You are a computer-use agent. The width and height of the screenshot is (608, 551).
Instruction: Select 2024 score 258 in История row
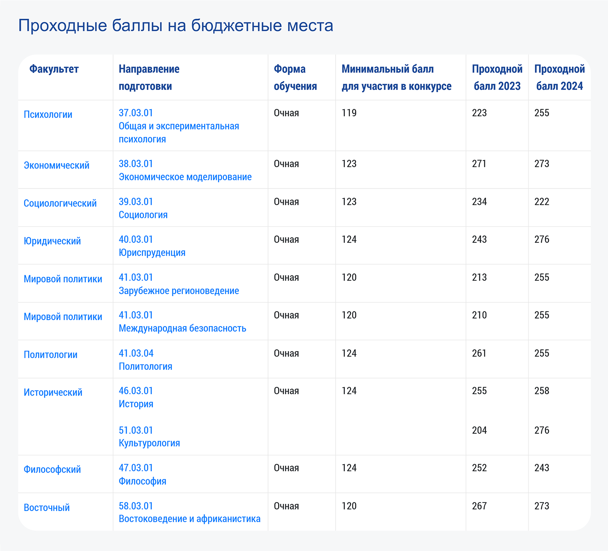tap(542, 391)
